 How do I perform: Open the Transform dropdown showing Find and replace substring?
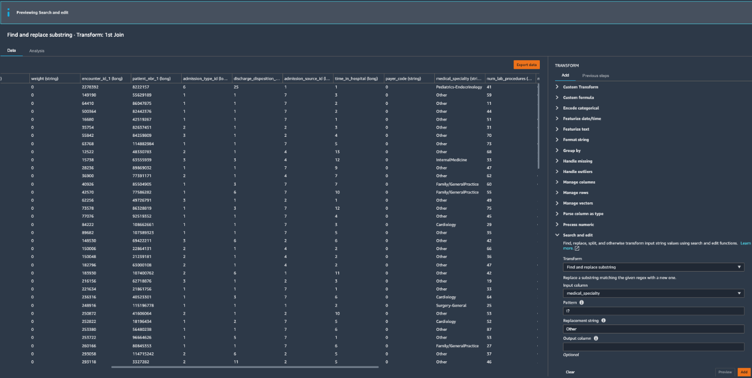(653, 267)
